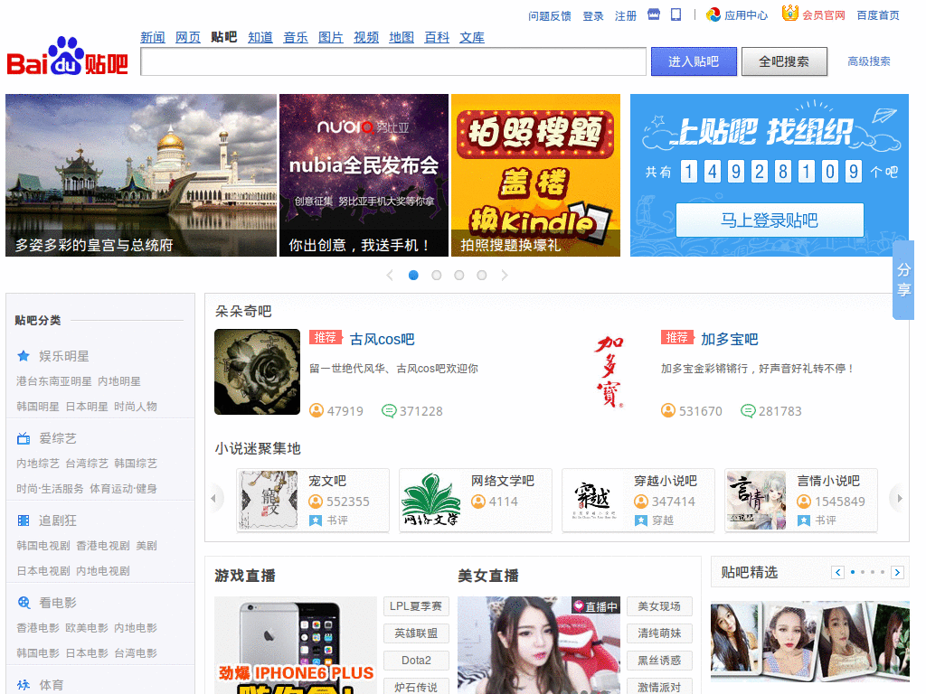Open the shop icon in top bar
The image size is (926, 694).
[x=653, y=14]
